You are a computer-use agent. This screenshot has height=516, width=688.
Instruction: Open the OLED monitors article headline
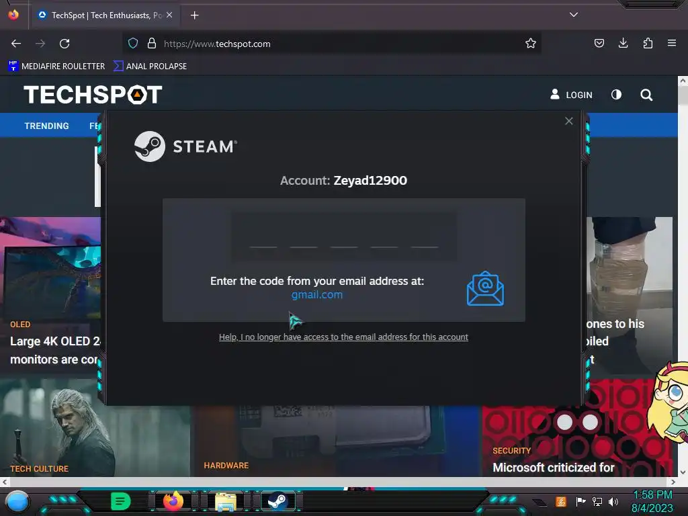coord(55,350)
